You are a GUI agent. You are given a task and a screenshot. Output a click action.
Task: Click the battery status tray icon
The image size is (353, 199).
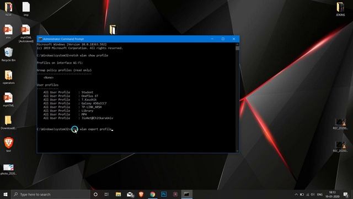point(302,195)
